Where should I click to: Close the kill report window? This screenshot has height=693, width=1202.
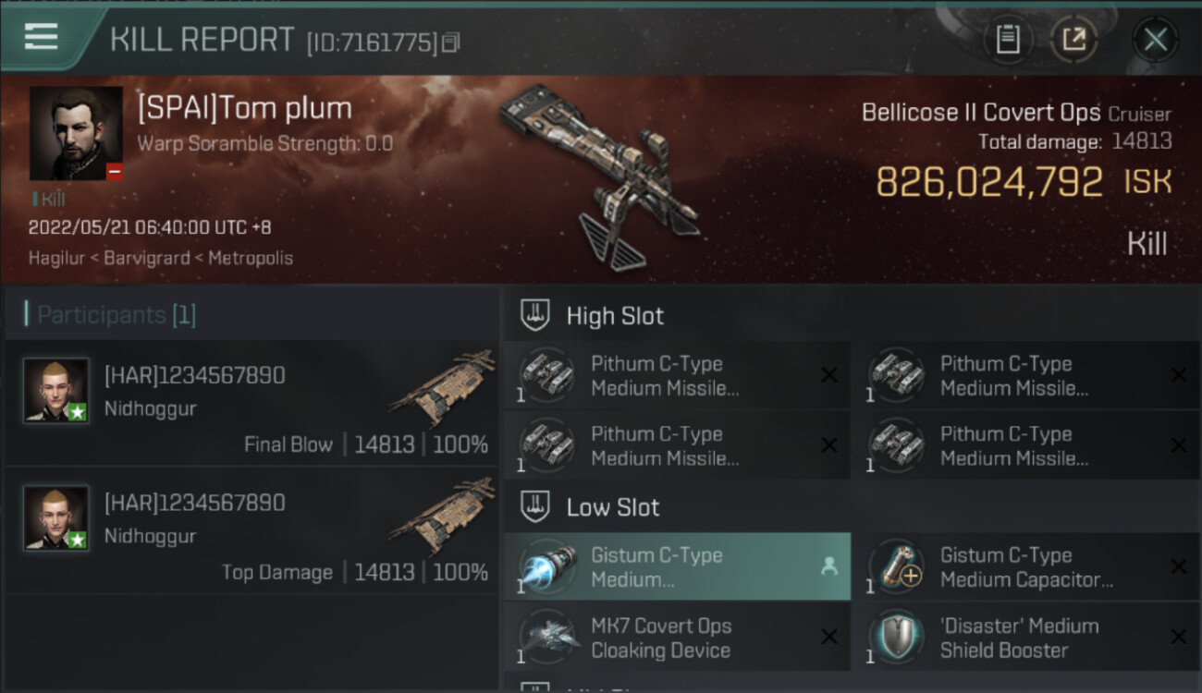pyautogui.click(x=1155, y=40)
